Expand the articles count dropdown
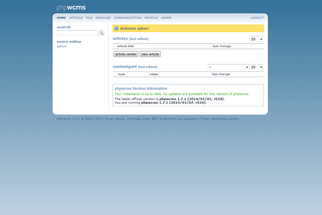 (257, 39)
